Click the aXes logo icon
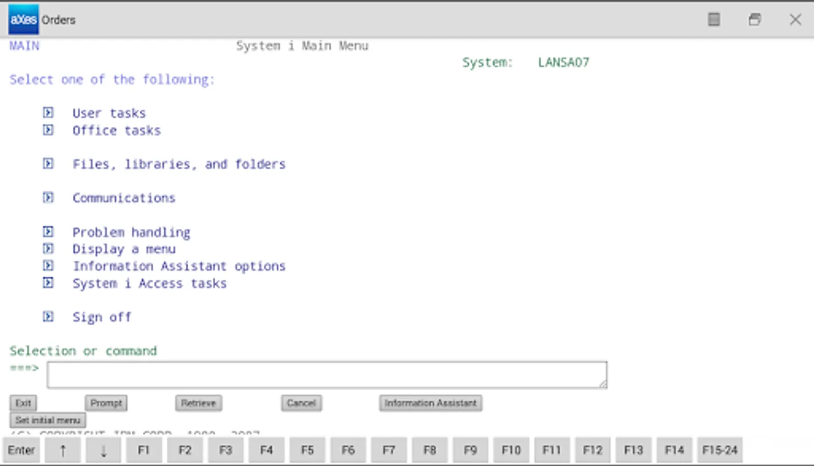 tap(23, 20)
